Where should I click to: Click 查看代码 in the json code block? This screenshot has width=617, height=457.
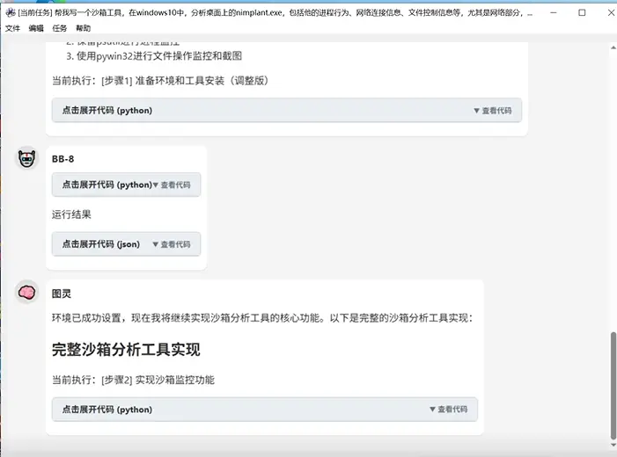[x=172, y=244]
